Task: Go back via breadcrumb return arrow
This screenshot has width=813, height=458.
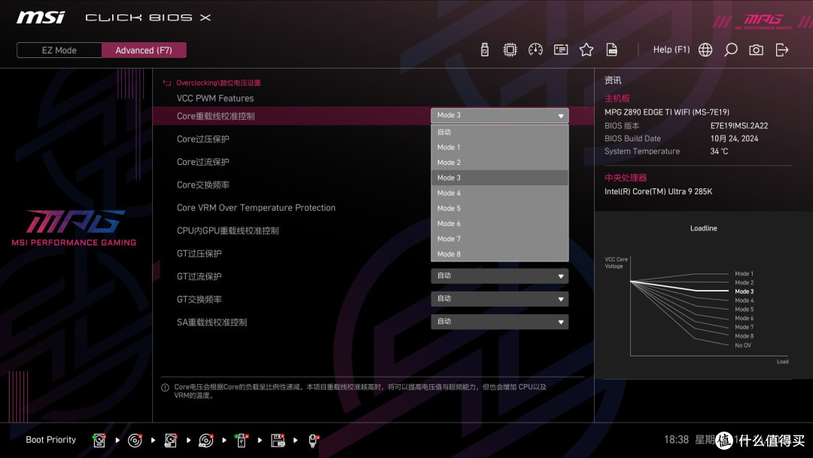Action: point(167,82)
